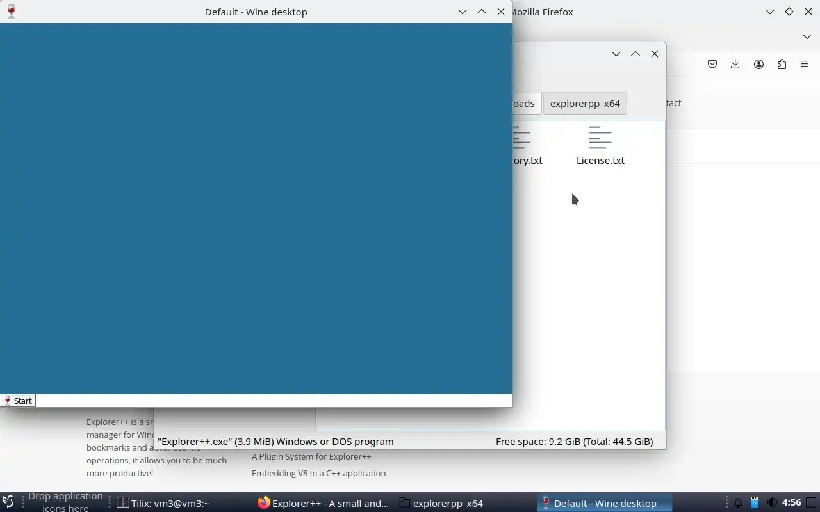Click the Drop application icons here area
The image size is (820, 512).
click(x=65, y=502)
